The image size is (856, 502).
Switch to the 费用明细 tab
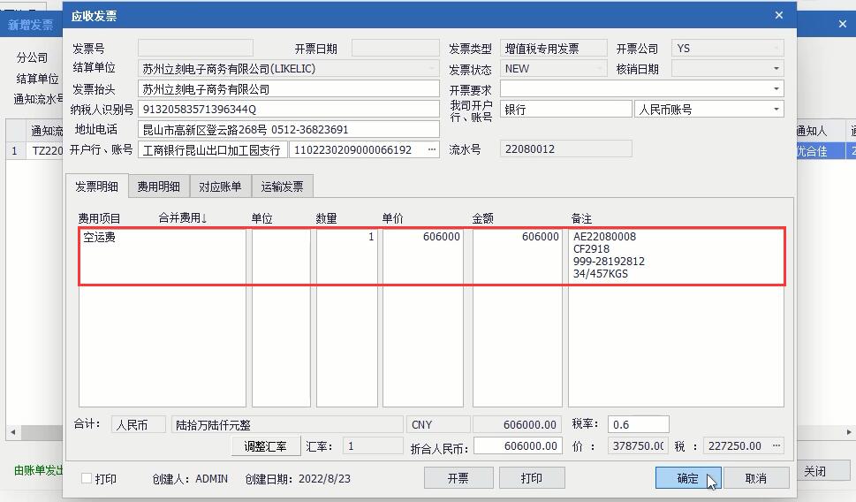[x=158, y=186]
